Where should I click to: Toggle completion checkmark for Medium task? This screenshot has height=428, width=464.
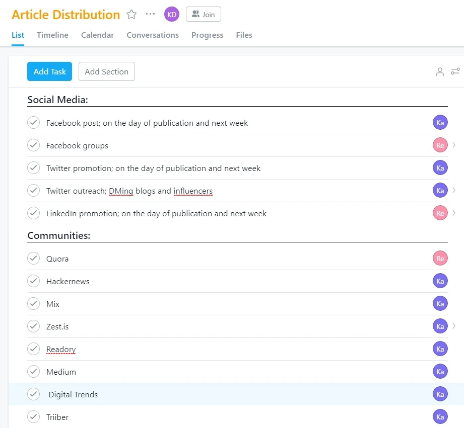click(33, 372)
